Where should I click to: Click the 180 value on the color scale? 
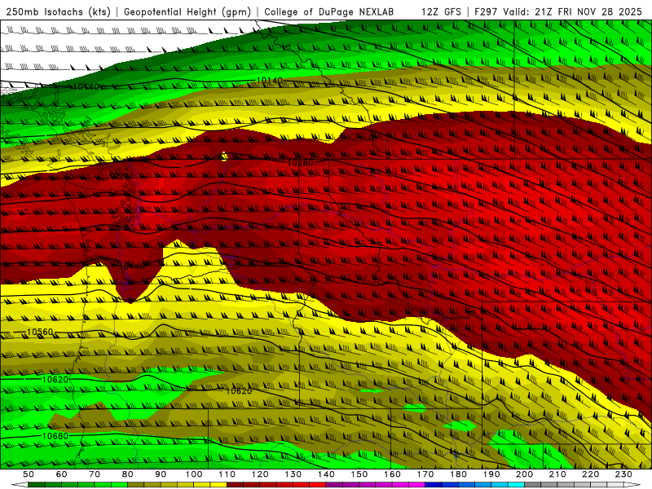tap(459, 474)
